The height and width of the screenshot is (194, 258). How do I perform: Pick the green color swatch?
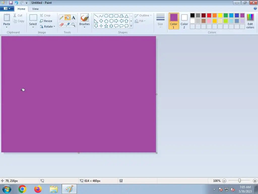[x=226, y=15]
